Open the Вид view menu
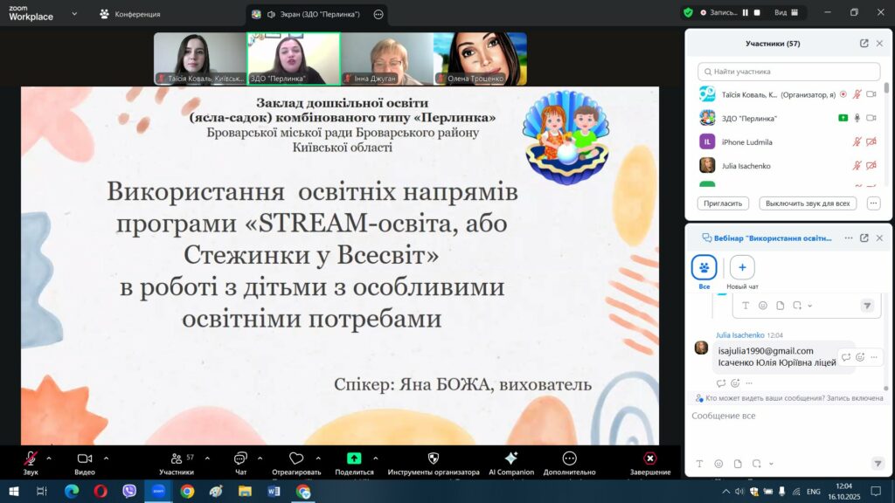Viewport: 895px width, 503px height. 785,13
